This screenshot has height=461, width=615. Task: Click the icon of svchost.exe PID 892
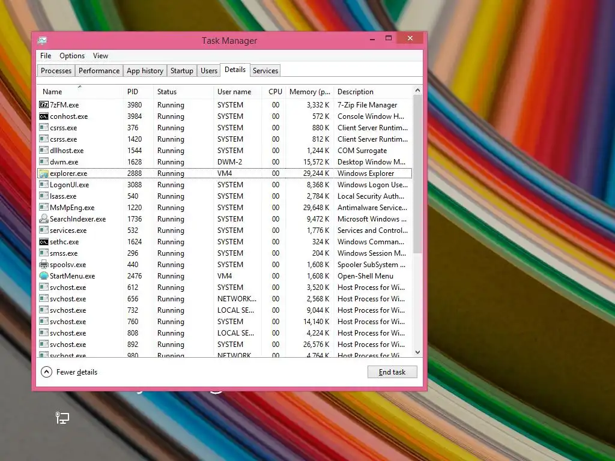coord(43,344)
